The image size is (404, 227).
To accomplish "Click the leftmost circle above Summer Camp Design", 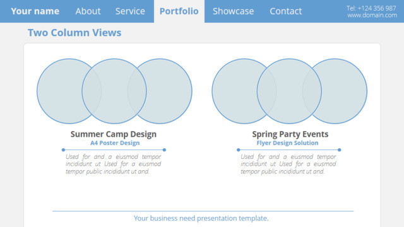I will 59,91.
